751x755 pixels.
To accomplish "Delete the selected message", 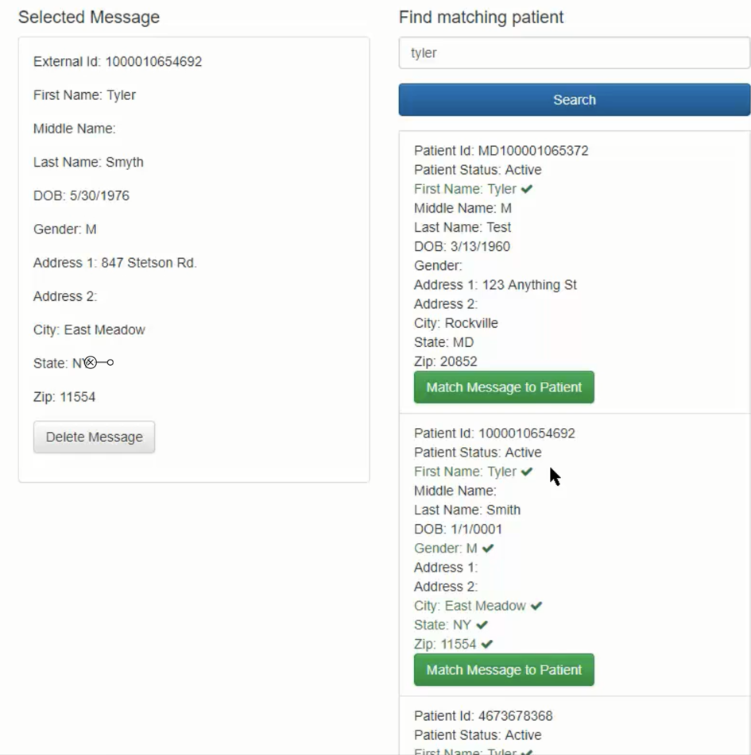I will pos(94,437).
